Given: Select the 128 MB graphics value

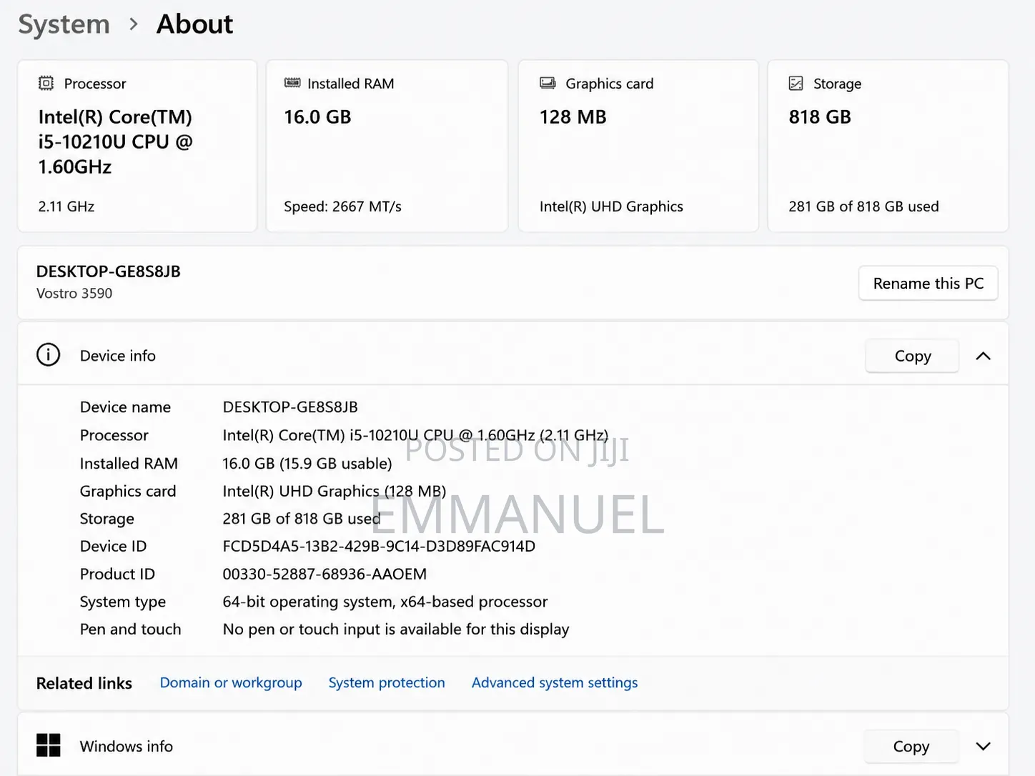Looking at the screenshot, I should click(573, 117).
